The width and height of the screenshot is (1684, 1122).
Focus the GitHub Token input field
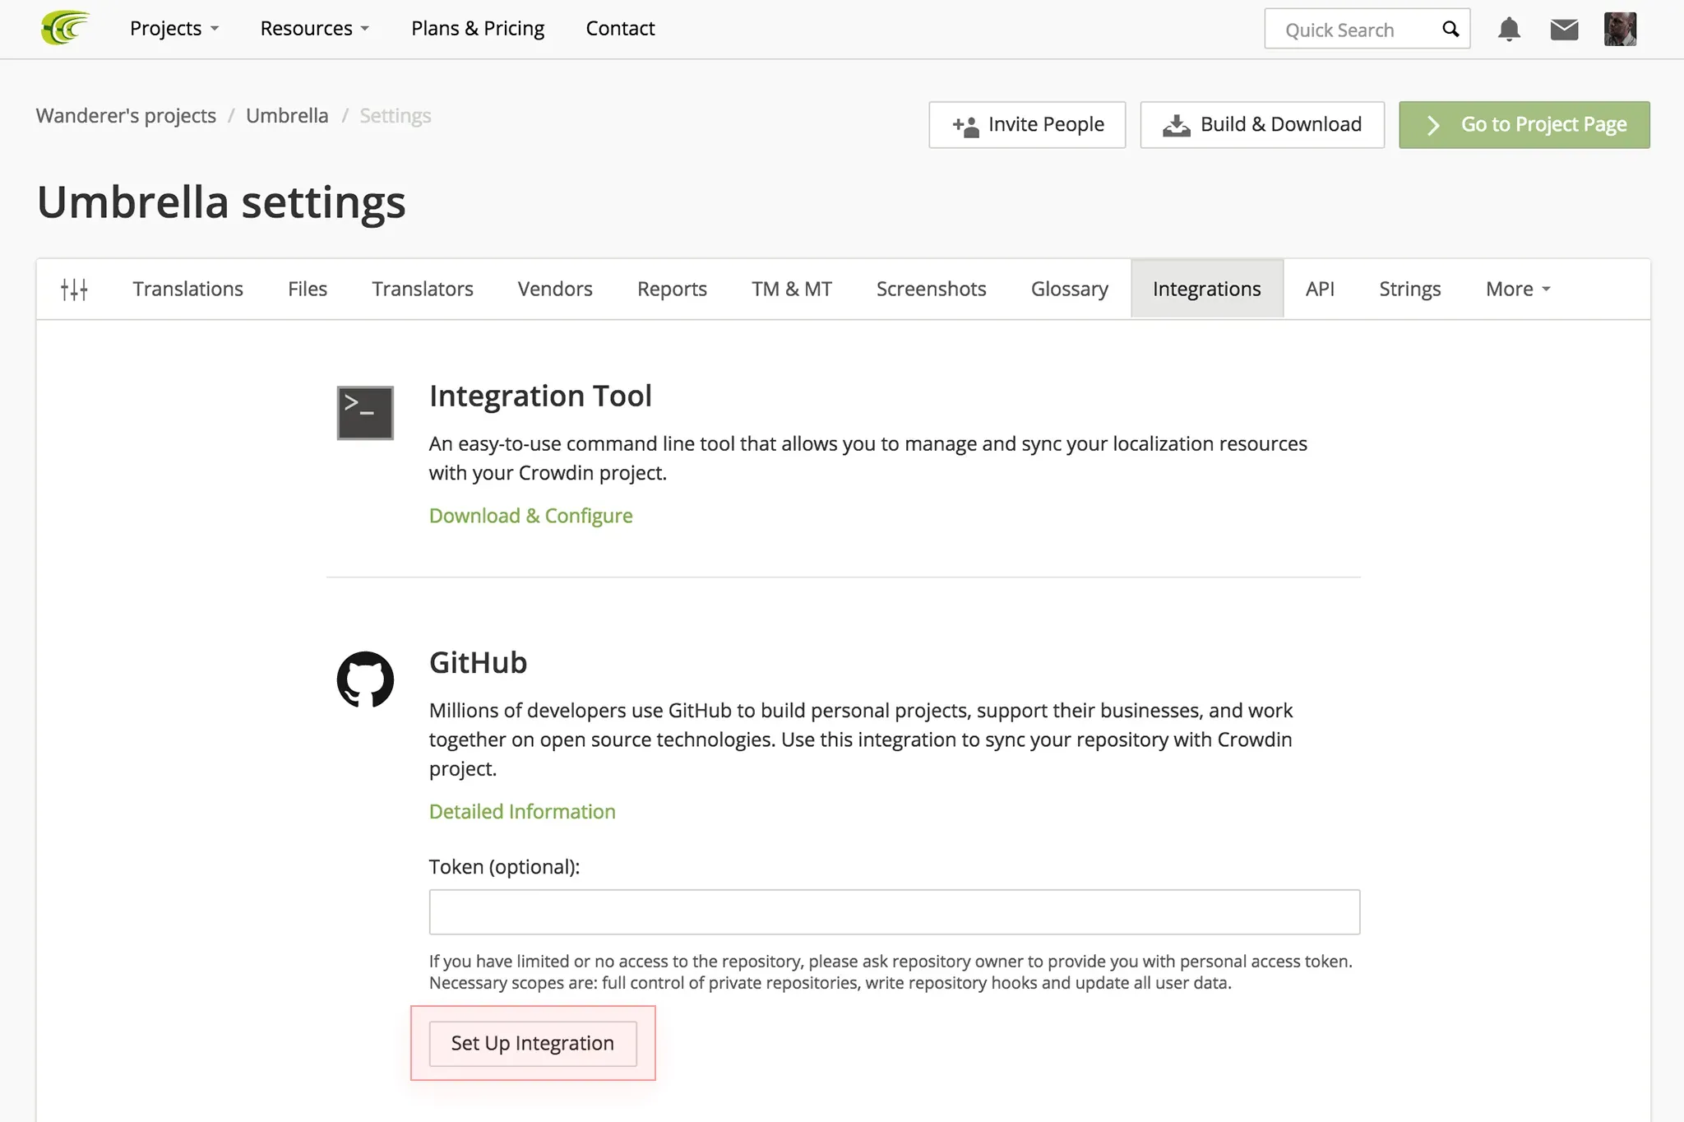894,911
